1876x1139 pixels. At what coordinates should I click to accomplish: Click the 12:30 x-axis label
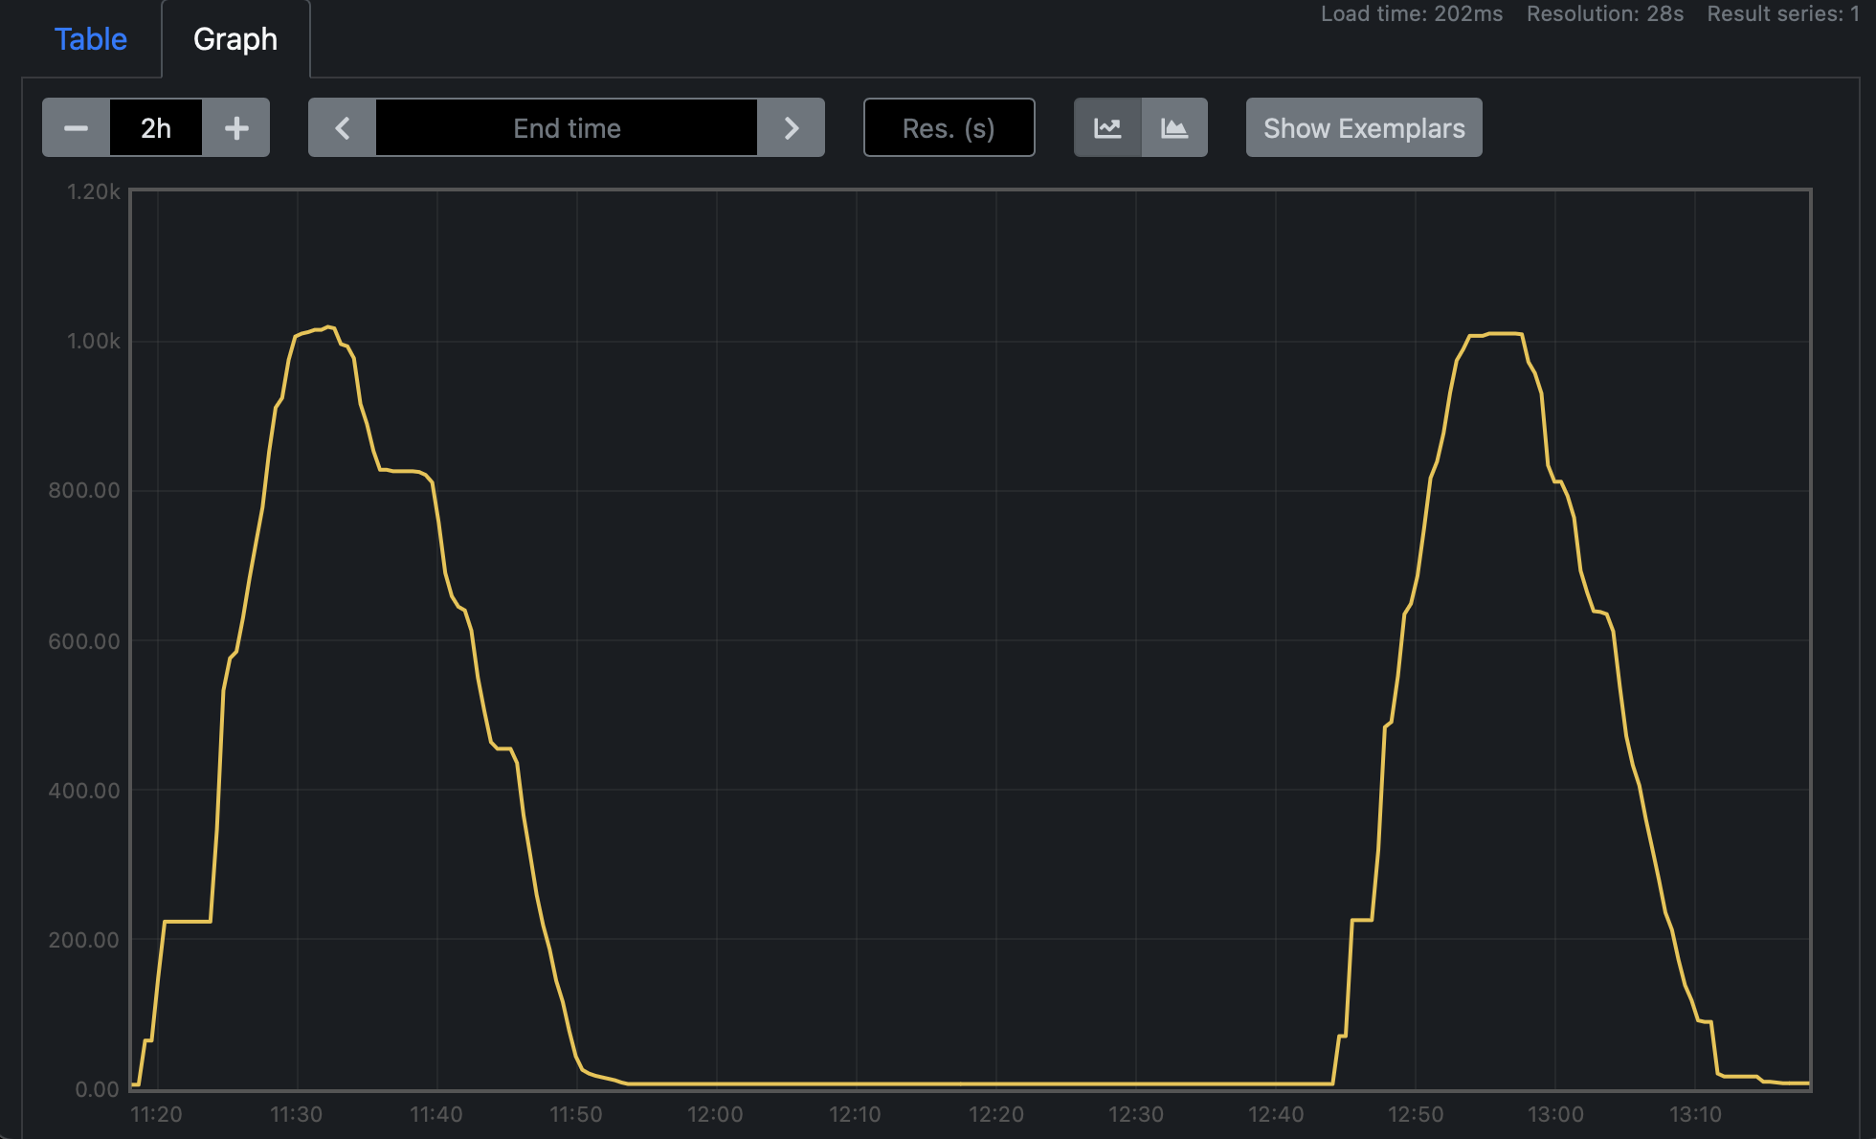(1136, 1114)
